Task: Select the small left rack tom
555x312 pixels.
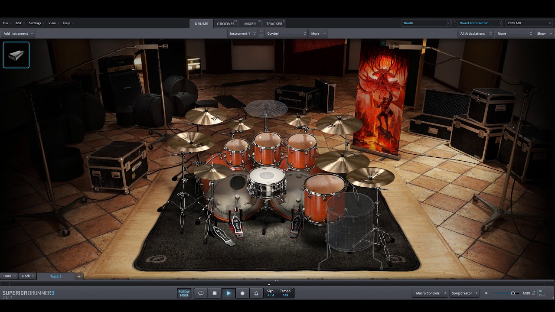Action: (237, 152)
